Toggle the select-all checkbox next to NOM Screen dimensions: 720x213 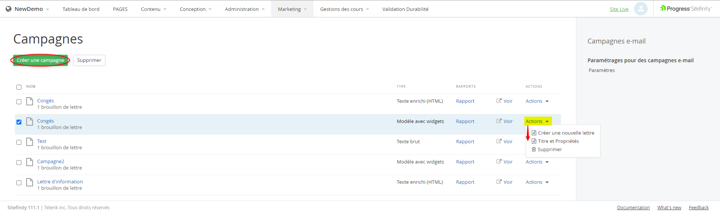[19, 87]
